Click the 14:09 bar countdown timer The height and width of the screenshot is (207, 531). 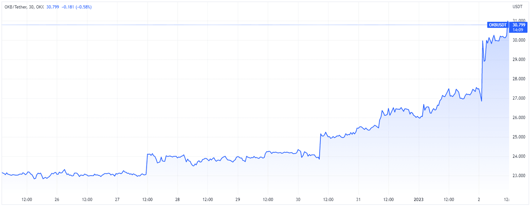pos(518,30)
